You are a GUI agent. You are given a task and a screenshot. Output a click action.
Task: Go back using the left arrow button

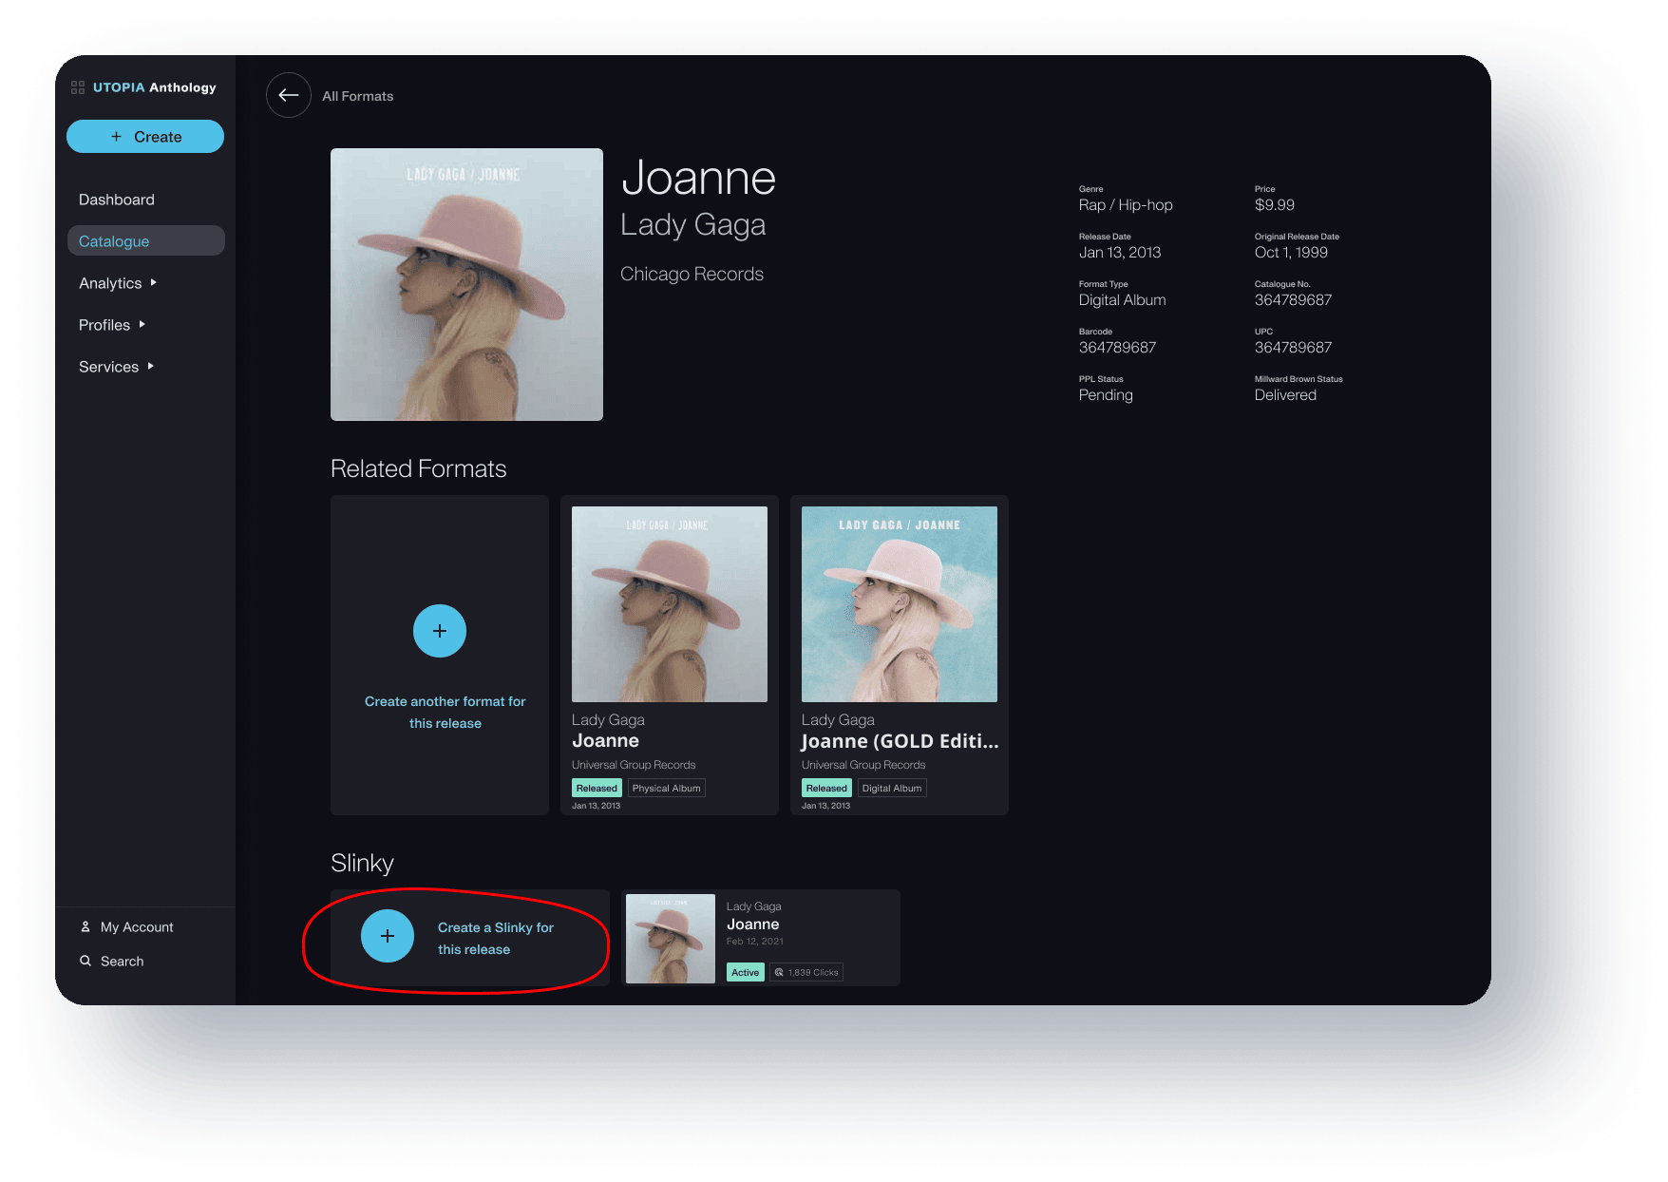(289, 95)
